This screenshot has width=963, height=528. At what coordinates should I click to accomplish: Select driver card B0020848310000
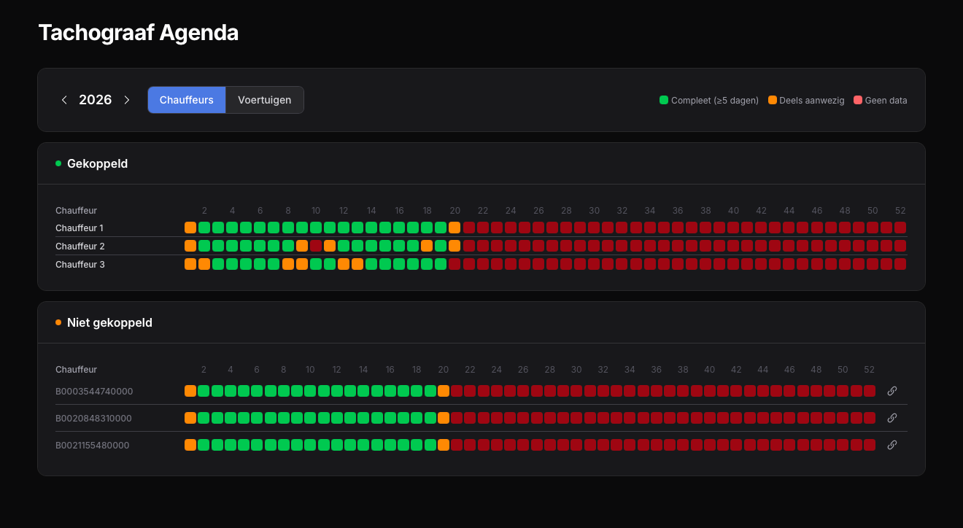(93, 419)
